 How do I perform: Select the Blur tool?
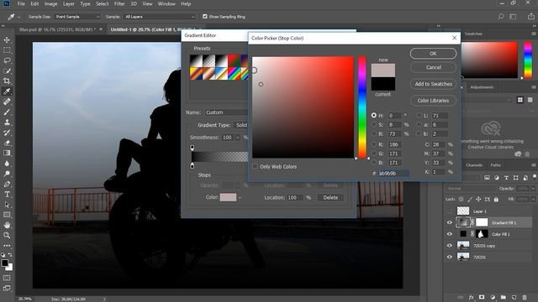pyautogui.click(x=7, y=164)
